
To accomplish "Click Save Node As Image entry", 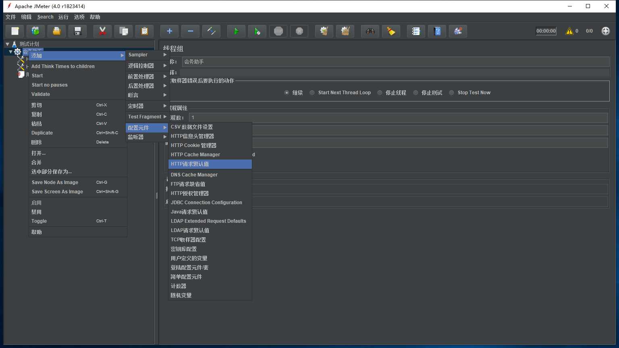I will [x=77, y=182].
